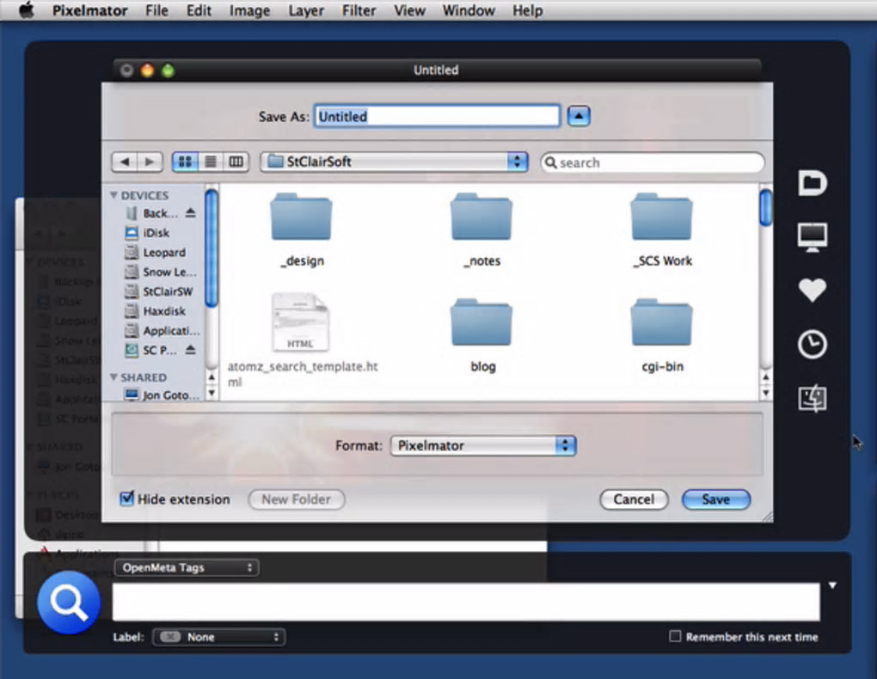Click the Cancel button
The height and width of the screenshot is (679, 877).
click(x=634, y=499)
